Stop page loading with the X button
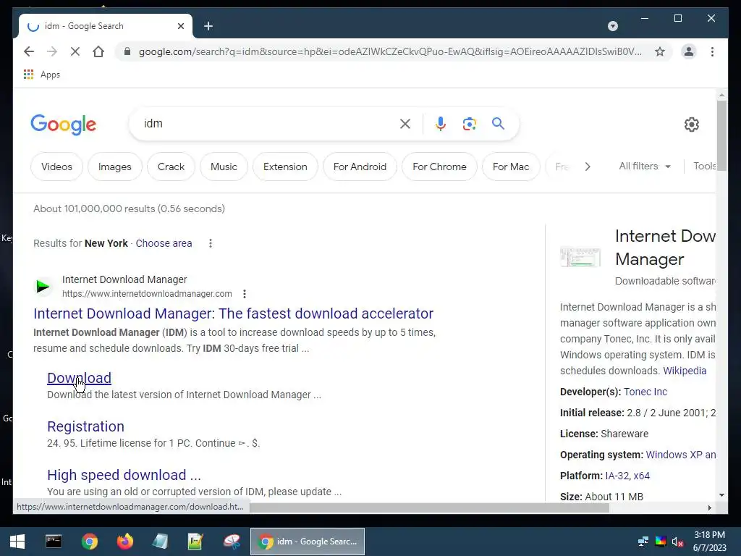The height and width of the screenshot is (556, 741). pyautogui.click(x=75, y=51)
